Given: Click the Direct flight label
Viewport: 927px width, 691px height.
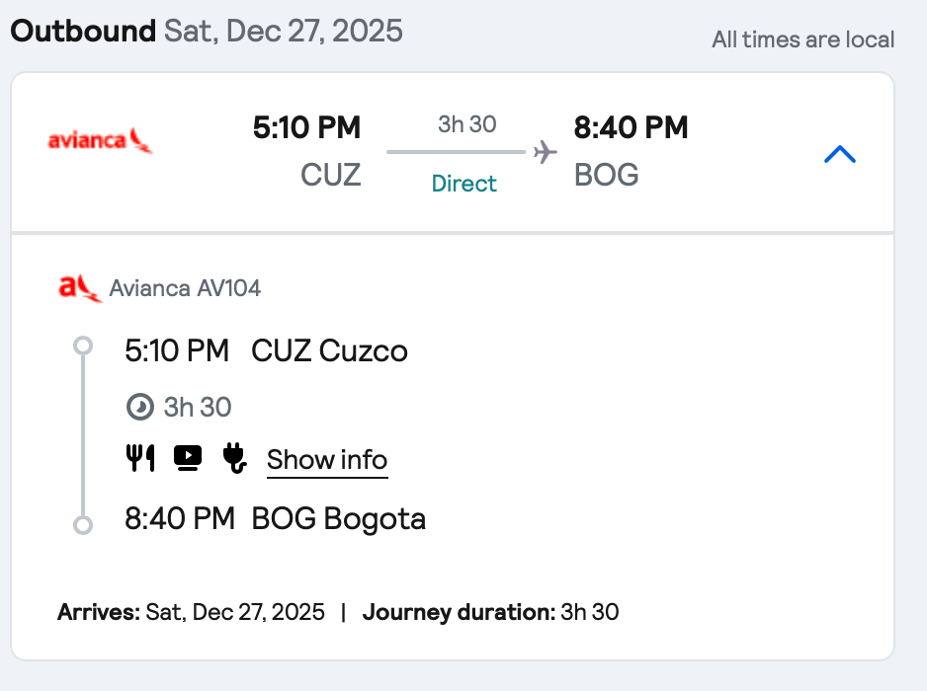Looking at the screenshot, I should coord(464,184).
